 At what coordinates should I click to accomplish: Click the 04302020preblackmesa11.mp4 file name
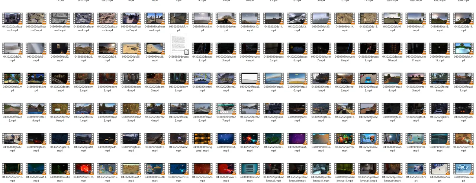[321, 179]
